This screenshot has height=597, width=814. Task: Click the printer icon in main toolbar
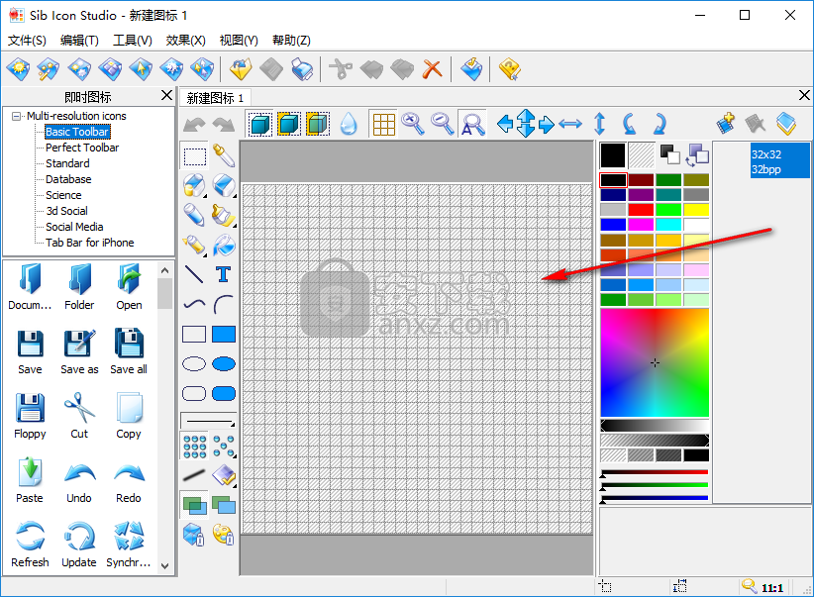tap(302, 69)
